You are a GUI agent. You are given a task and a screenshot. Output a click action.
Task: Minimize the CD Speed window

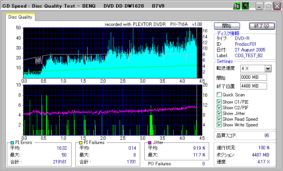259,6
